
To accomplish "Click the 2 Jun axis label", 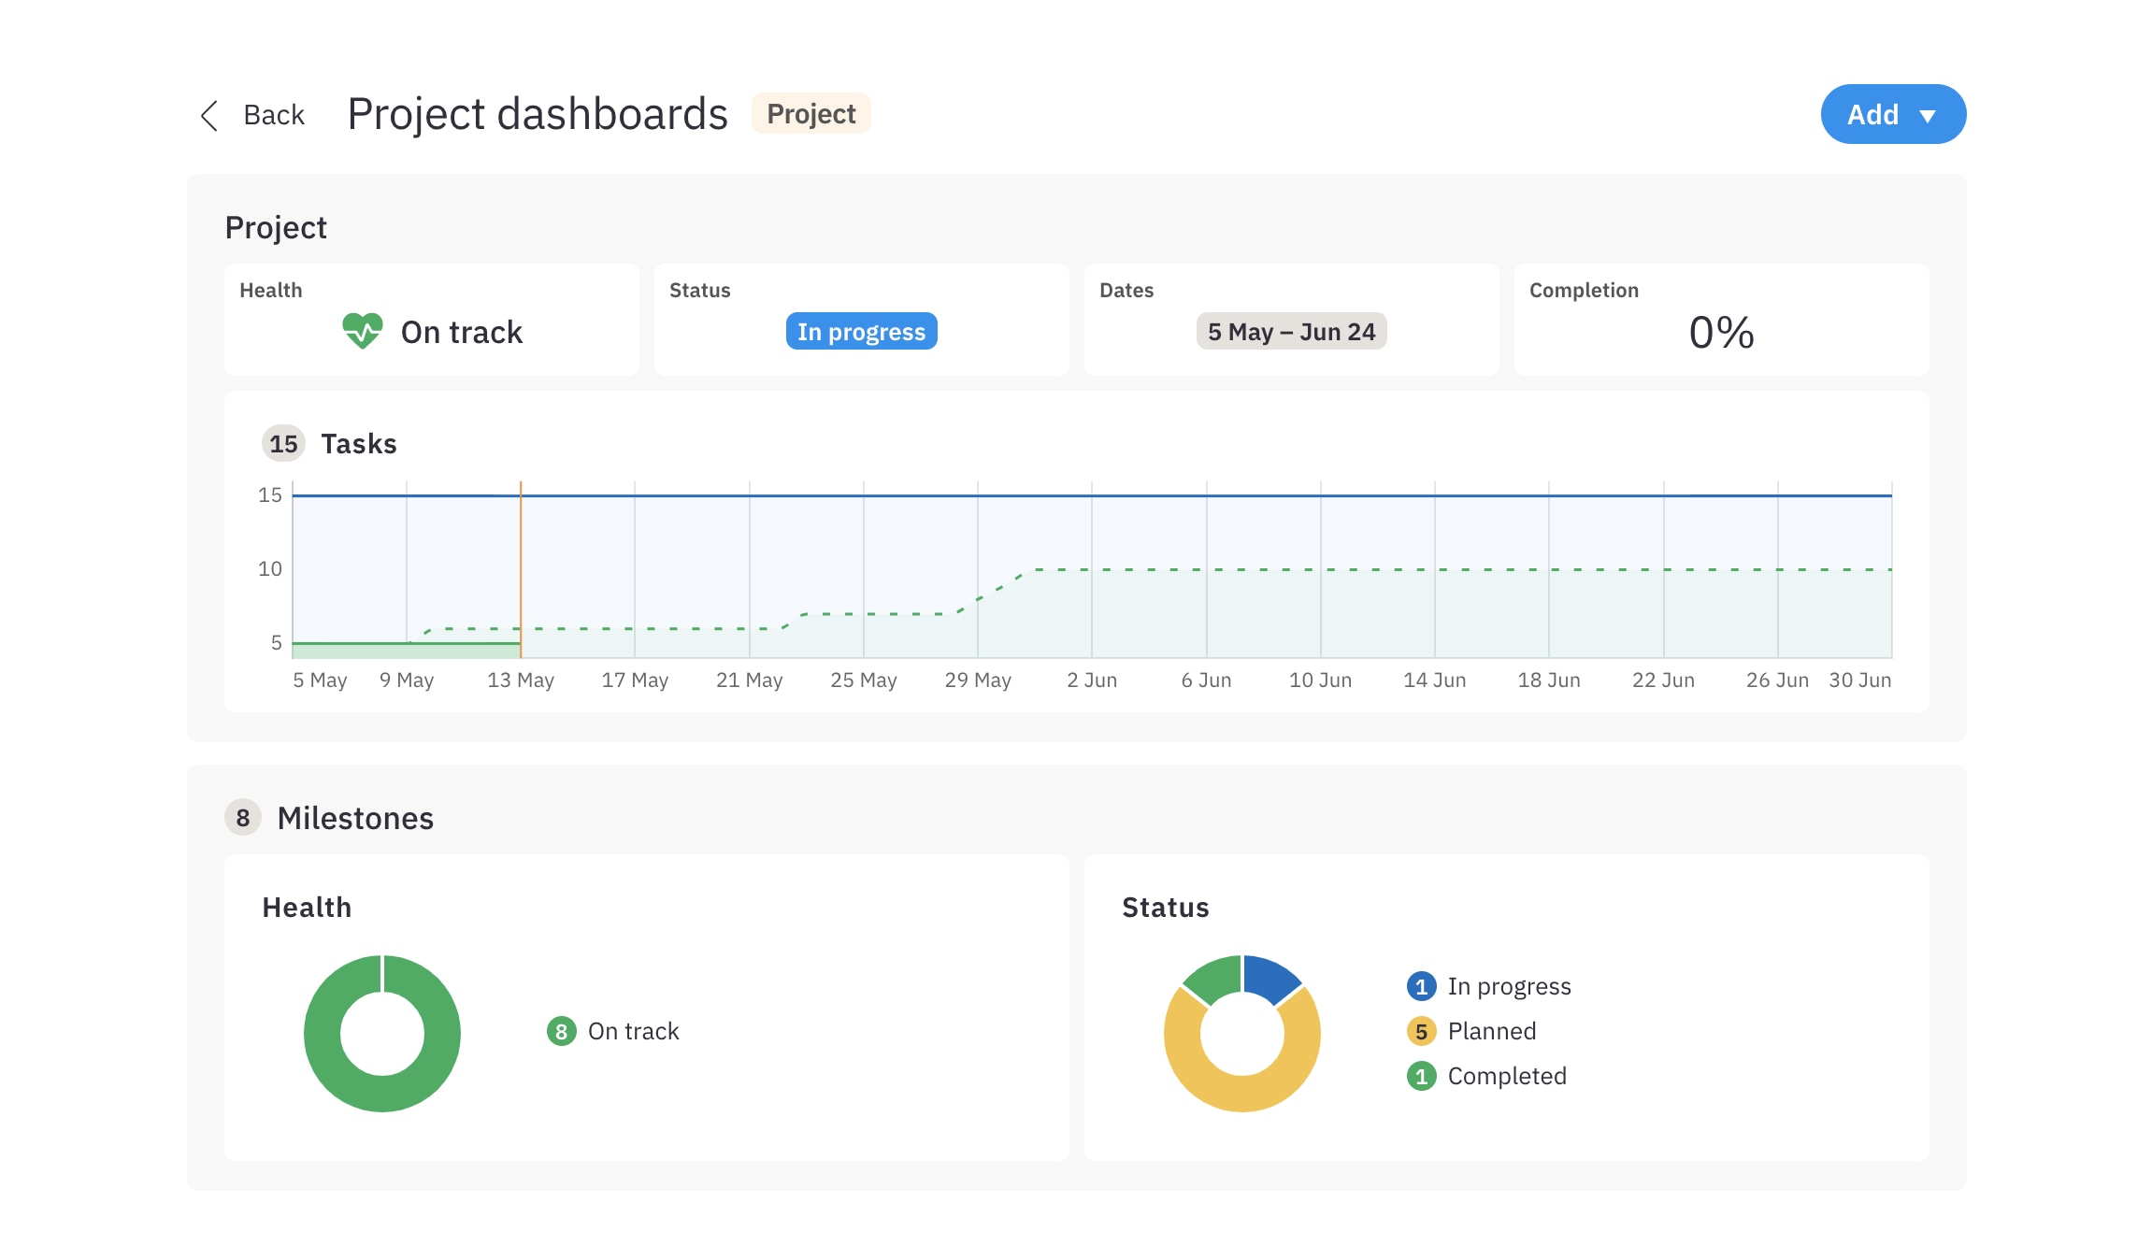I will click(1092, 680).
